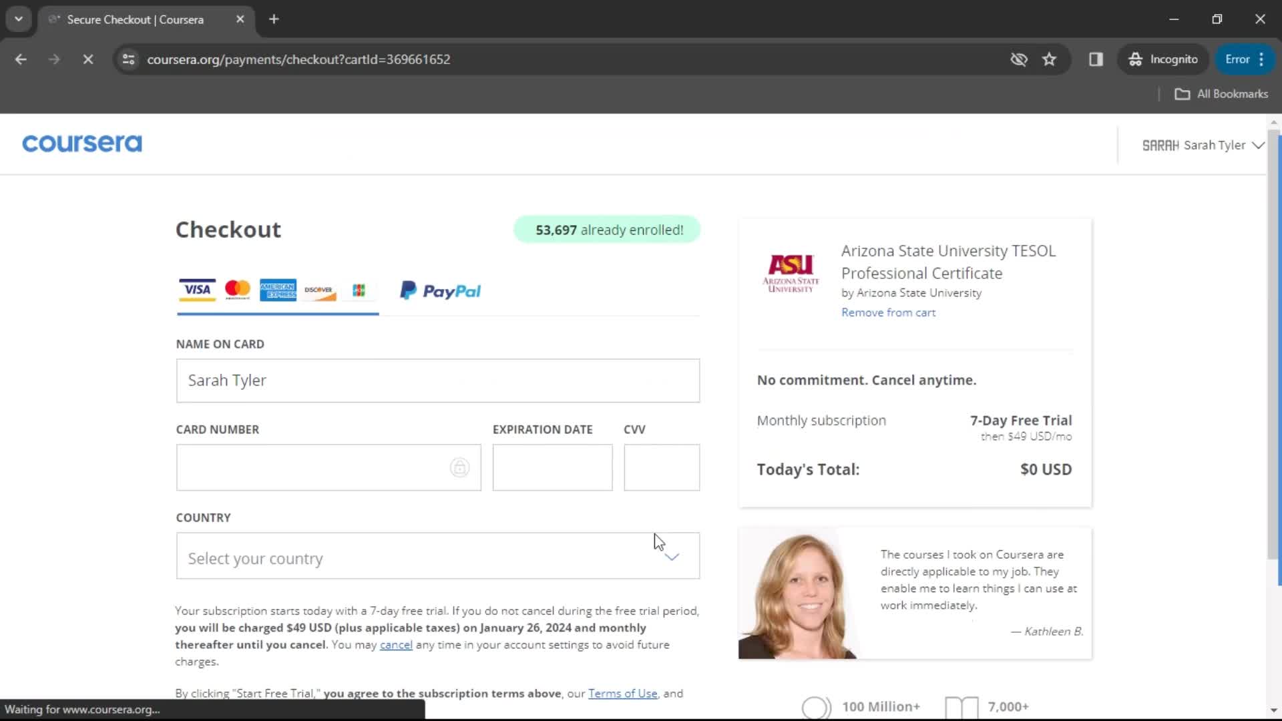
Task: Click Remove from cart link
Action: (888, 312)
